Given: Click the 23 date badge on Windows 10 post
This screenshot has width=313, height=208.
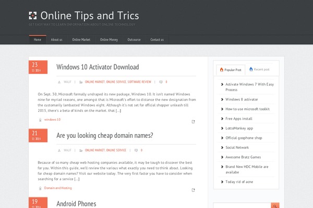Looking at the screenshot, I should coord(38,67).
